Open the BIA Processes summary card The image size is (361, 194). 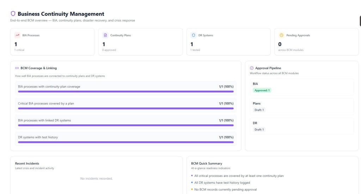(x=53, y=42)
